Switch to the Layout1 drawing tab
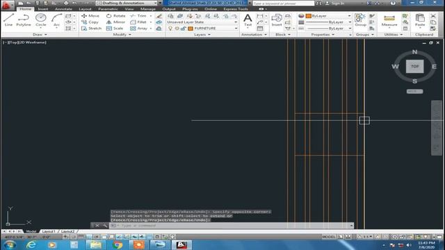This screenshot has height=250, width=445. click(49, 231)
